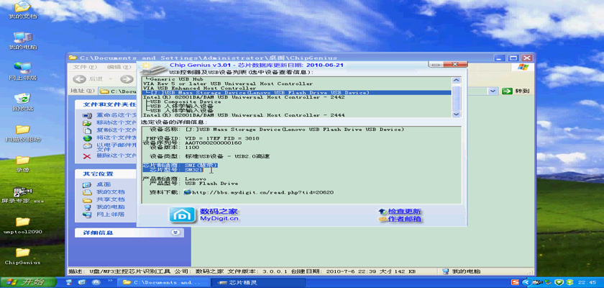The height and width of the screenshot is (288, 604).
Task: Click the globe icon beside 资料下载
Action: click(188, 192)
